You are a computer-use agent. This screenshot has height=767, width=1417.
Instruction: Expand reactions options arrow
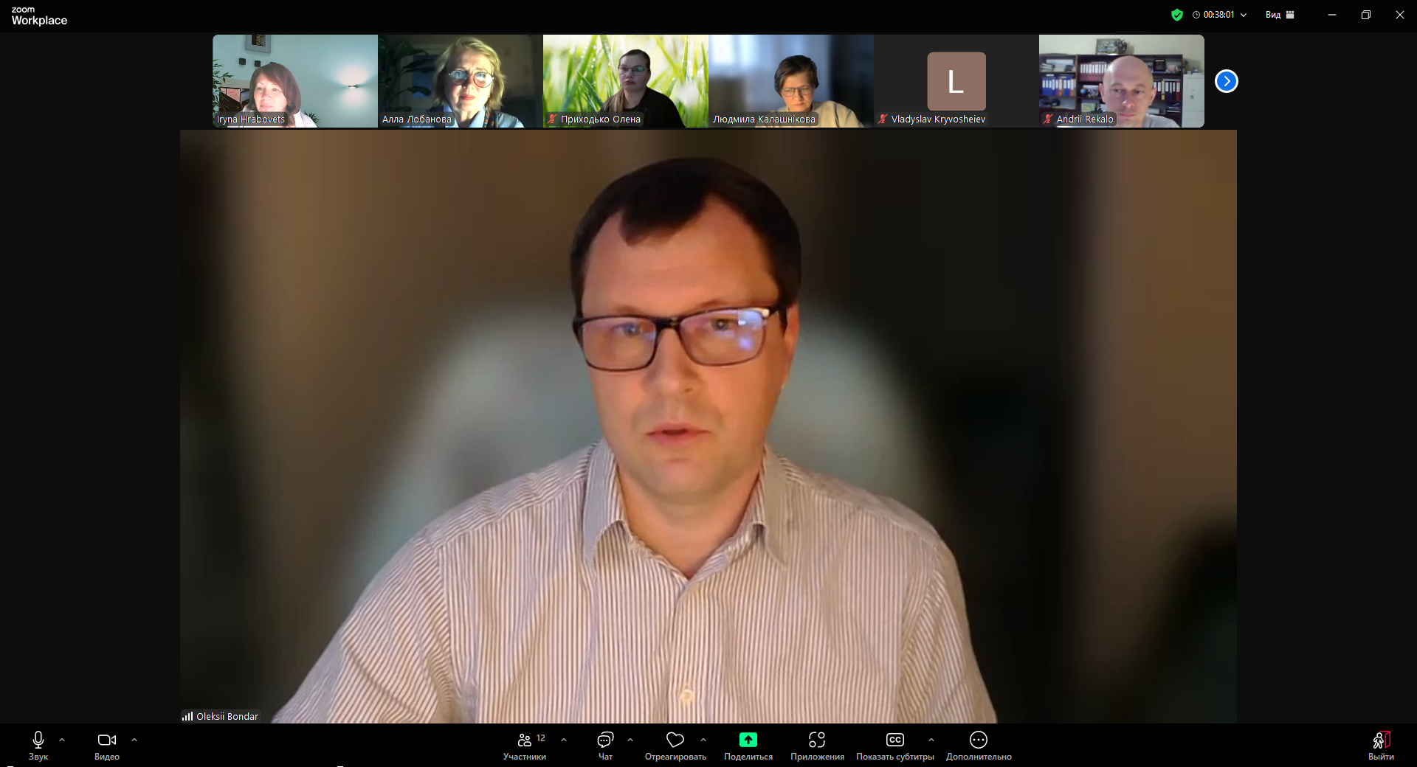[703, 740]
